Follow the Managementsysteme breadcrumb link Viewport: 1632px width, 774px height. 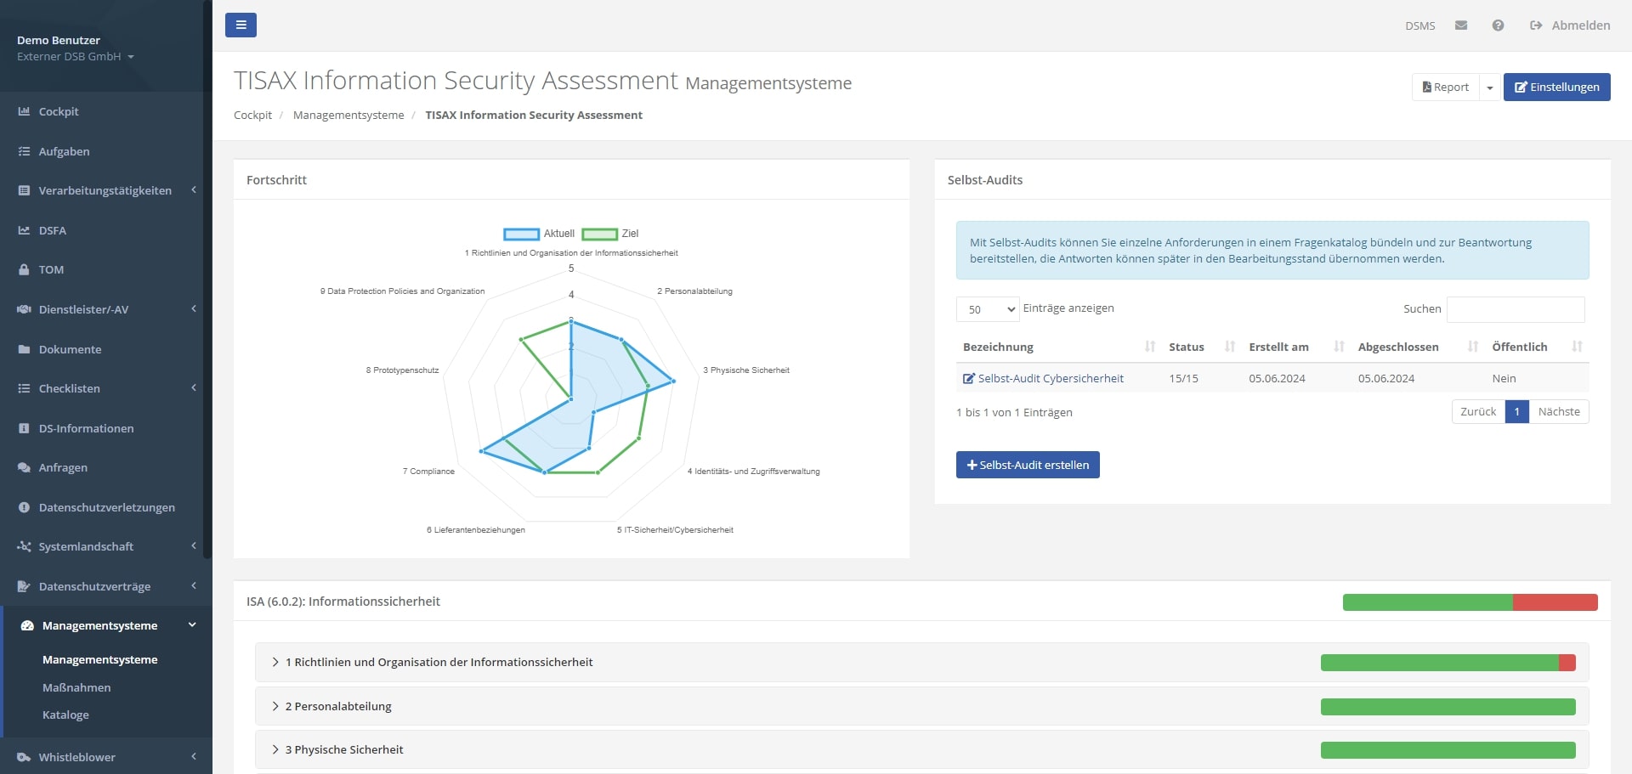coord(348,115)
